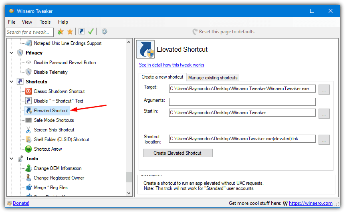Click the Search for a tweak field
Screen dimensions: 345x212
[x=30, y=32]
